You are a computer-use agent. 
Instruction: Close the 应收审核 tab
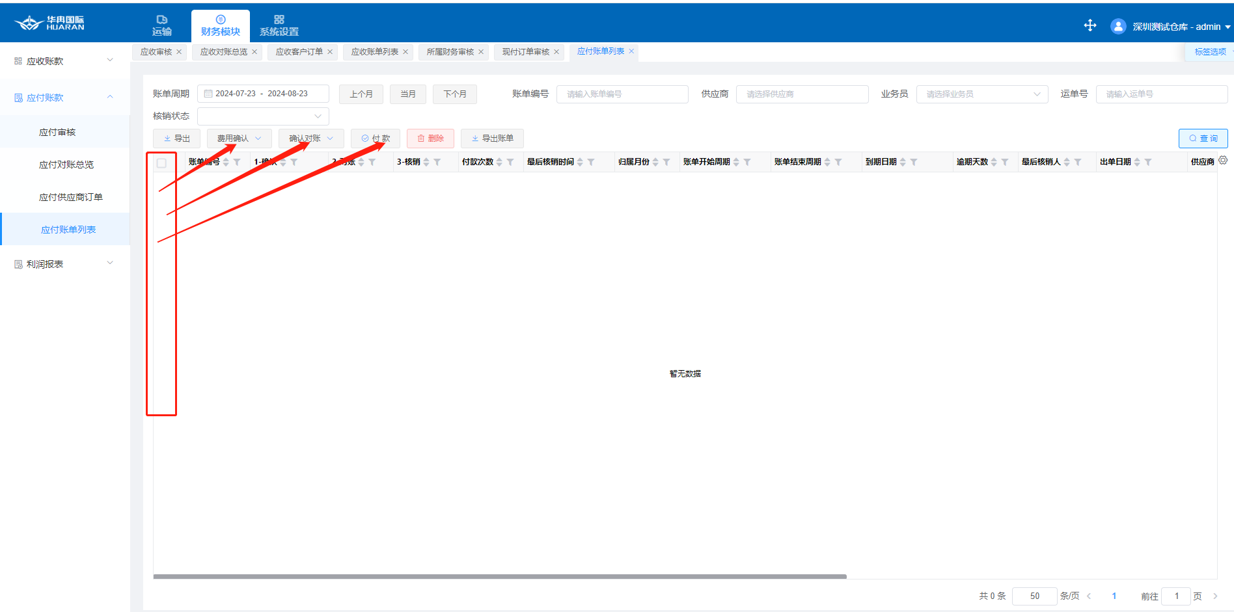pos(179,52)
